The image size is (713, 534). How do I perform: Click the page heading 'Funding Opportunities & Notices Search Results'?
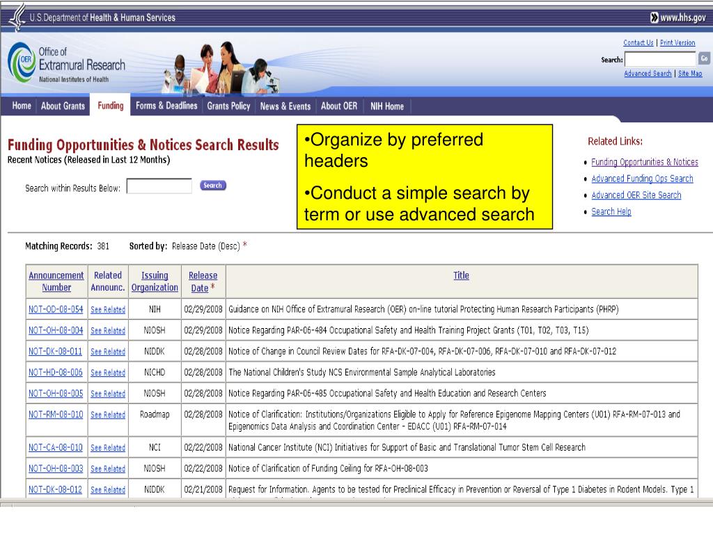(x=143, y=145)
